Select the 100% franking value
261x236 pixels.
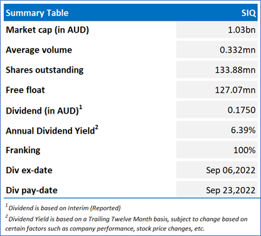245,150
